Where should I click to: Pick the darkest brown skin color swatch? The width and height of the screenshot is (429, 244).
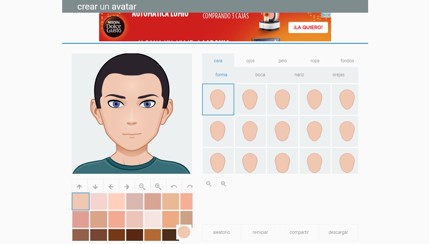pos(169,235)
